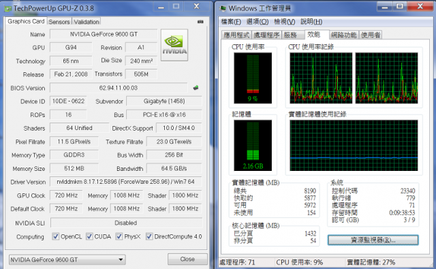Click the GPU Clock field 720 MHz
Image resolution: width=436 pixels, height=269 pixels.
coord(66,195)
